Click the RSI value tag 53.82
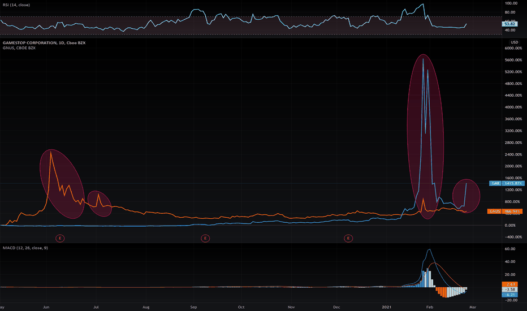 coord(510,24)
